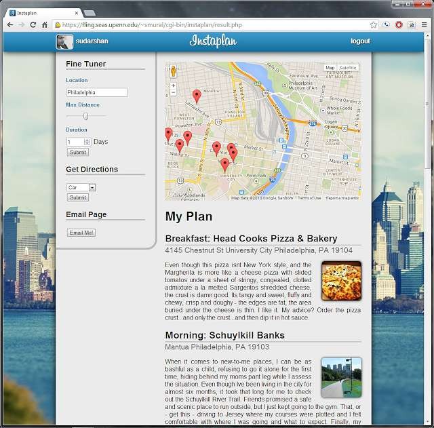Click the Instaplan logo
The width and height of the screenshot is (434, 428).
tap(213, 41)
